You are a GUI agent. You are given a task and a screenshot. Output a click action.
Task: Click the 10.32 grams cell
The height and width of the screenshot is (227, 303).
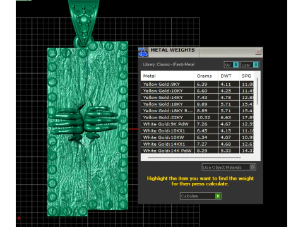click(206, 117)
